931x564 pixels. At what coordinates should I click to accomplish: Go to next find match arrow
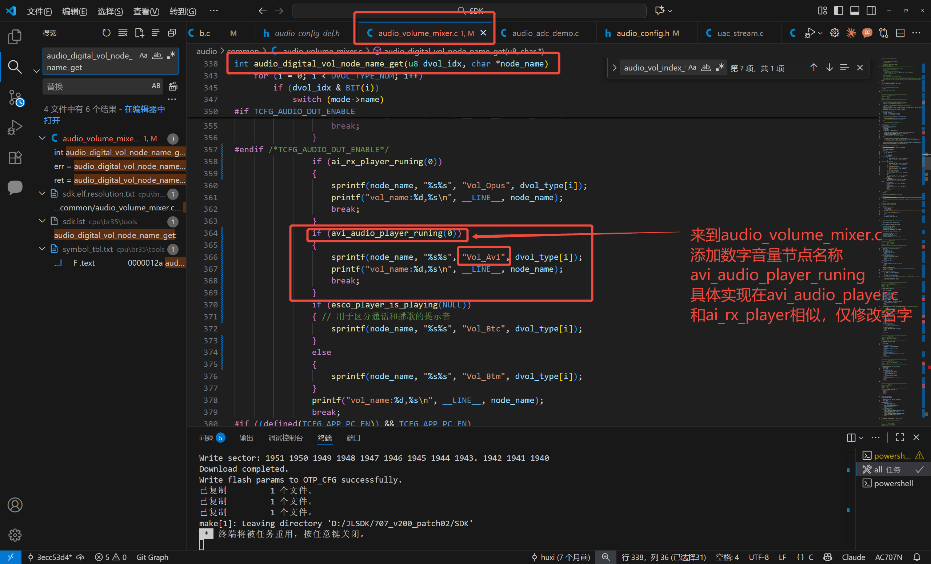[x=829, y=68]
